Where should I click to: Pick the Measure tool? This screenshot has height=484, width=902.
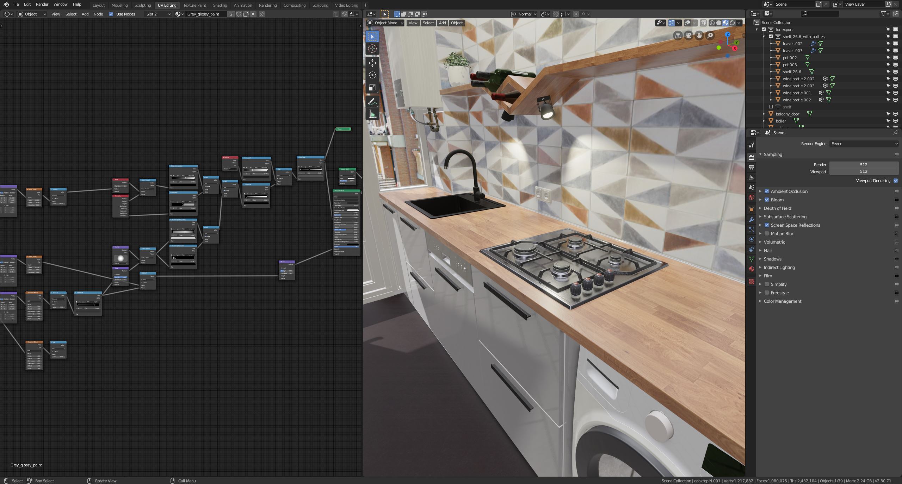point(372,114)
